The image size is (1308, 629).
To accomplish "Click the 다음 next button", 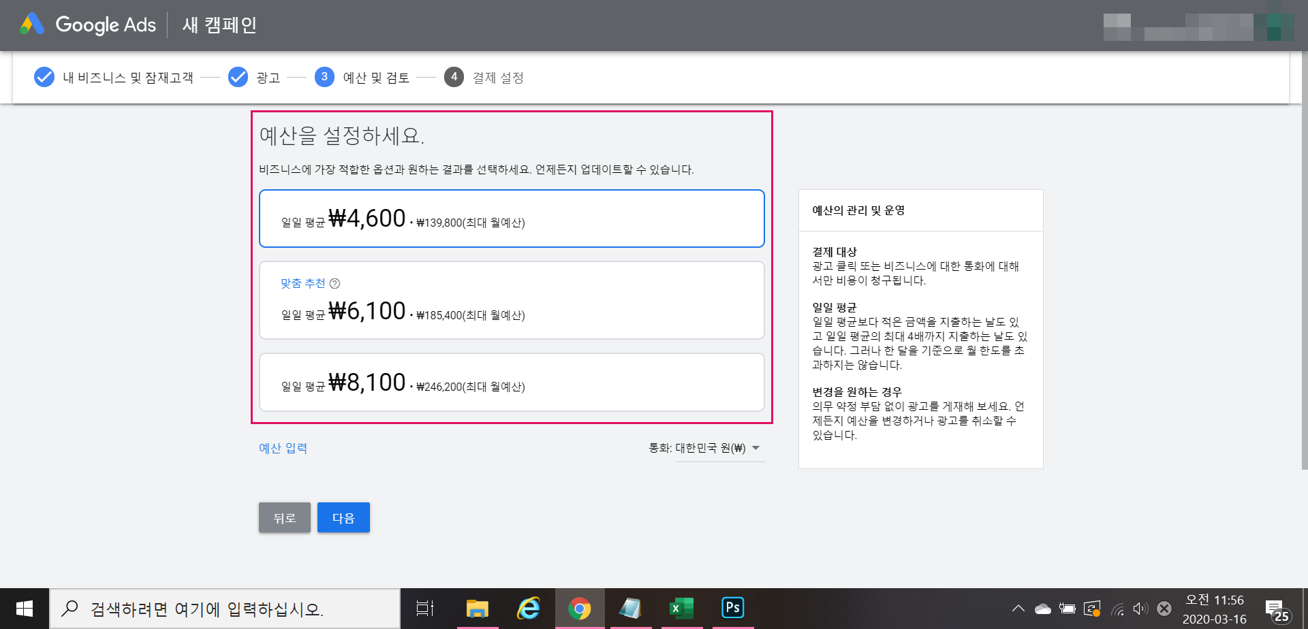I will 343,517.
